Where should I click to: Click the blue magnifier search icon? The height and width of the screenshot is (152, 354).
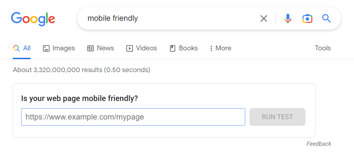pyautogui.click(x=326, y=19)
